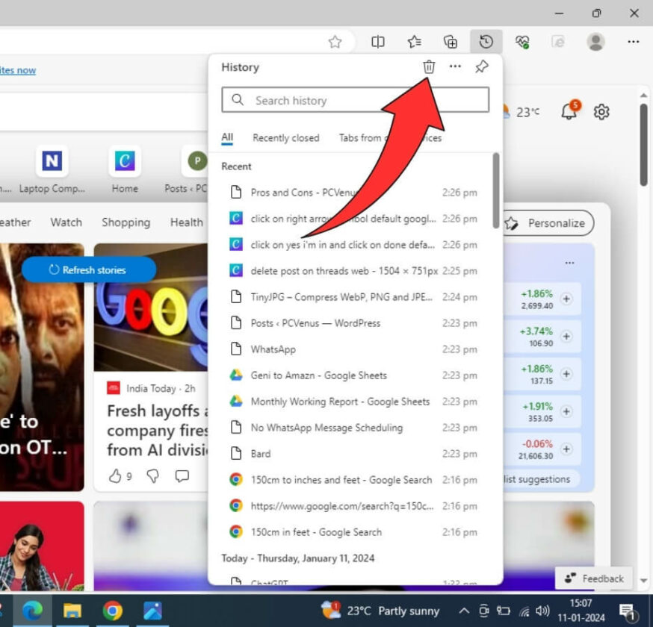
Task: Pin the History panel open
Action: coord(481,66)
